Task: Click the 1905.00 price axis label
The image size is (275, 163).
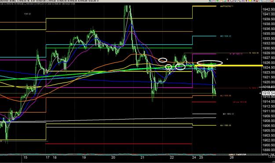Action: pyautogui.click(x=268, y=130)
